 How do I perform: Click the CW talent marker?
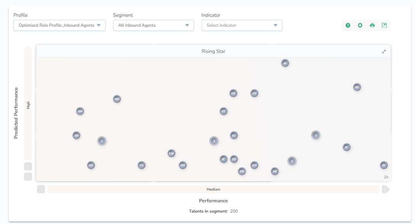(x=171, y=153)
